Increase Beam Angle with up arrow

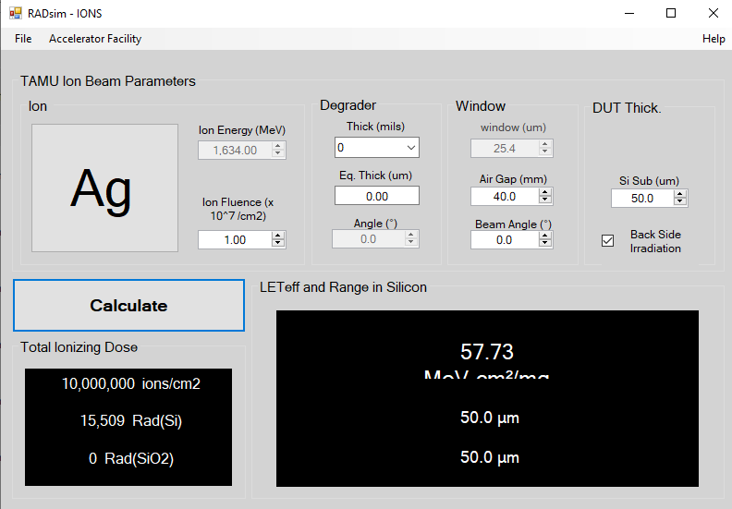(544, 236)
